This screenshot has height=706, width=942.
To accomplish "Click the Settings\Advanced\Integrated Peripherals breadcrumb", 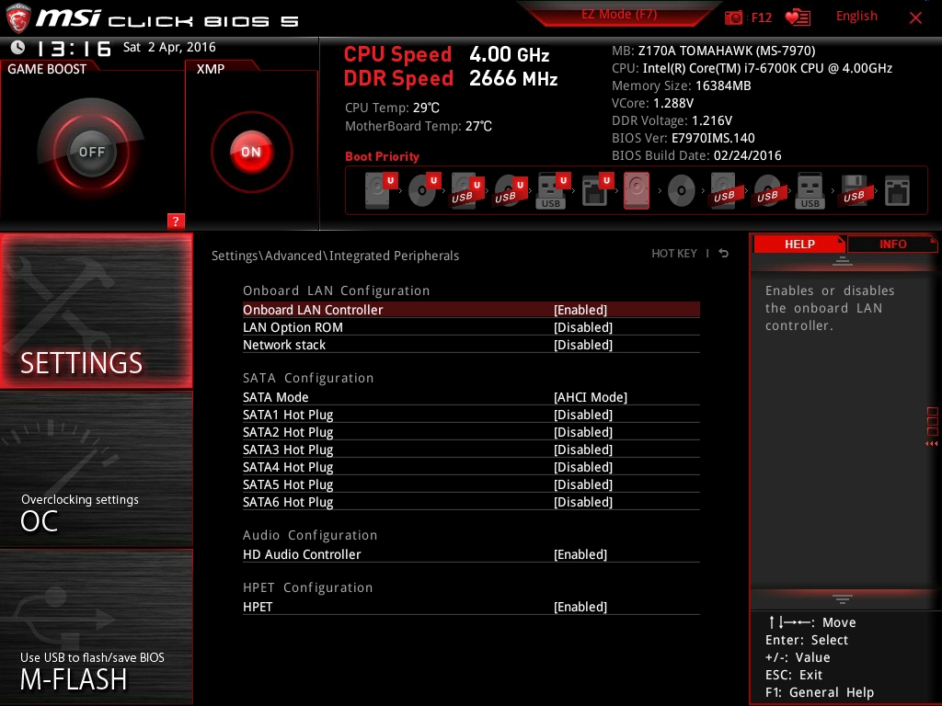I will click(335, 256).
